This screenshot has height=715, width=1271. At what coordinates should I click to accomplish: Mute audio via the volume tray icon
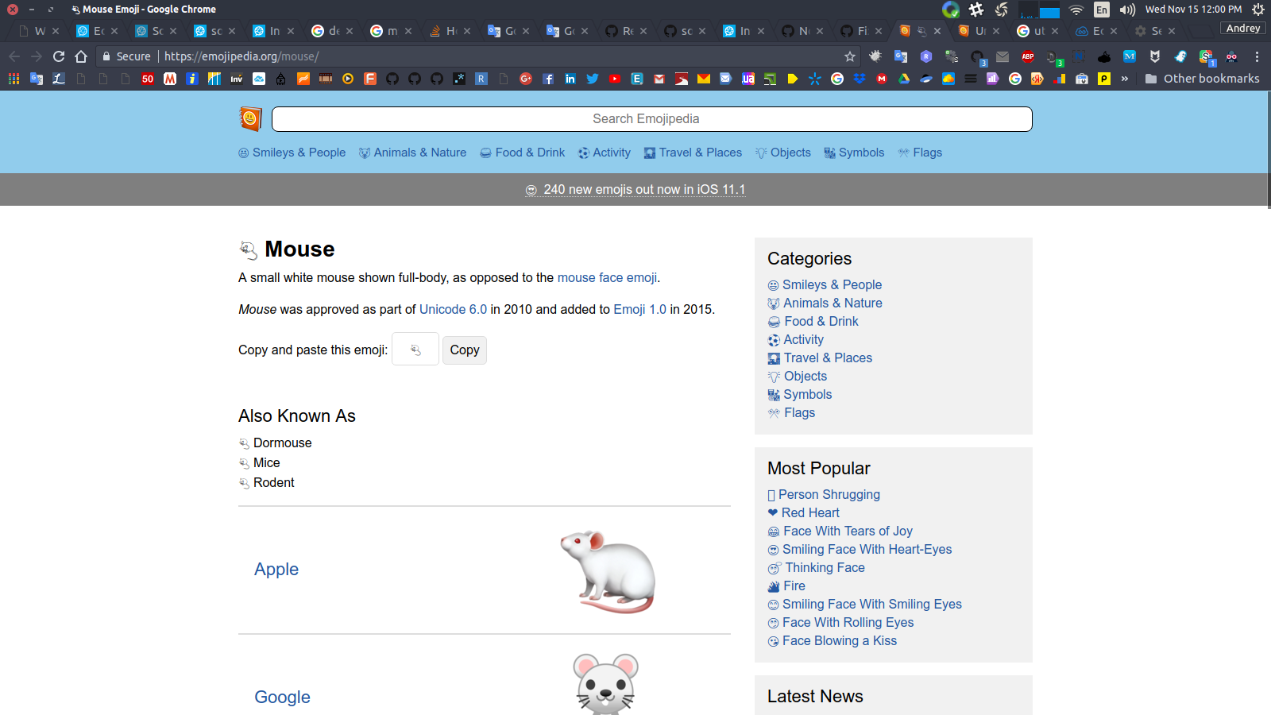coord(1128,10)
